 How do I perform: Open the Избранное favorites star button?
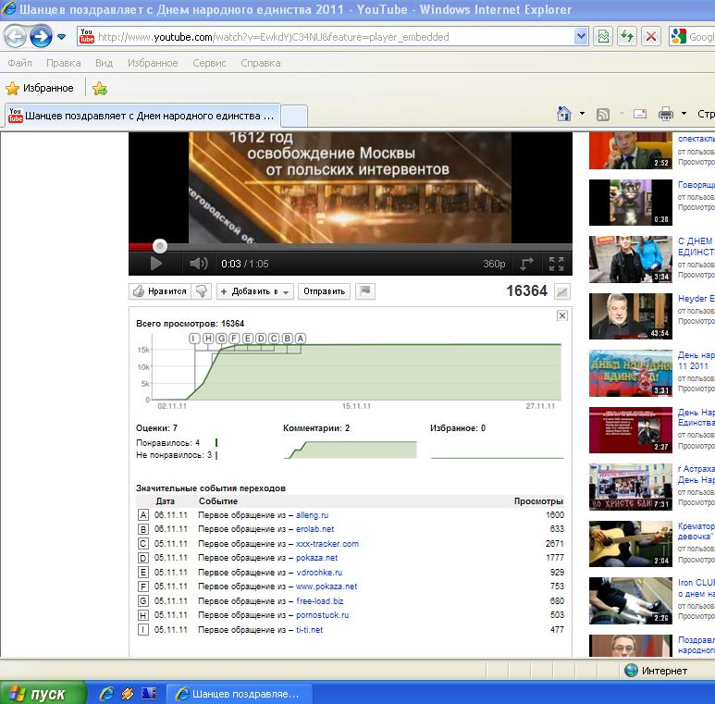tap(40, 88)
